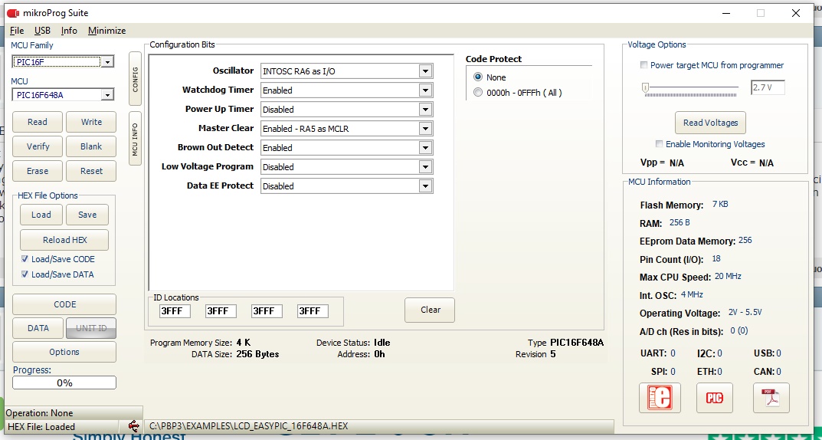Toggle the Load/Save CODE checkbox

(25, 259)
